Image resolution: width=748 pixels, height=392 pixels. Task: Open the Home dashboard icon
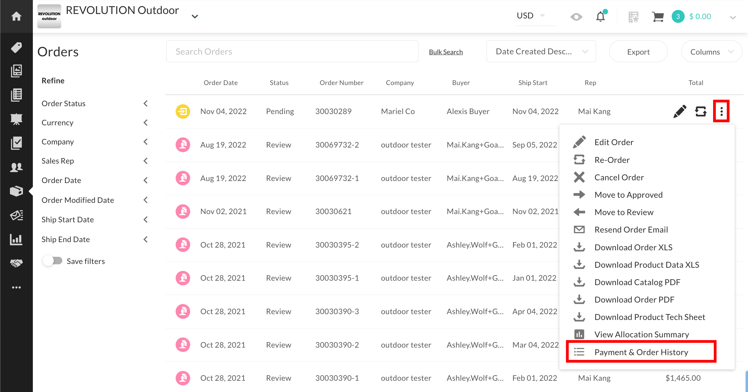16,16
